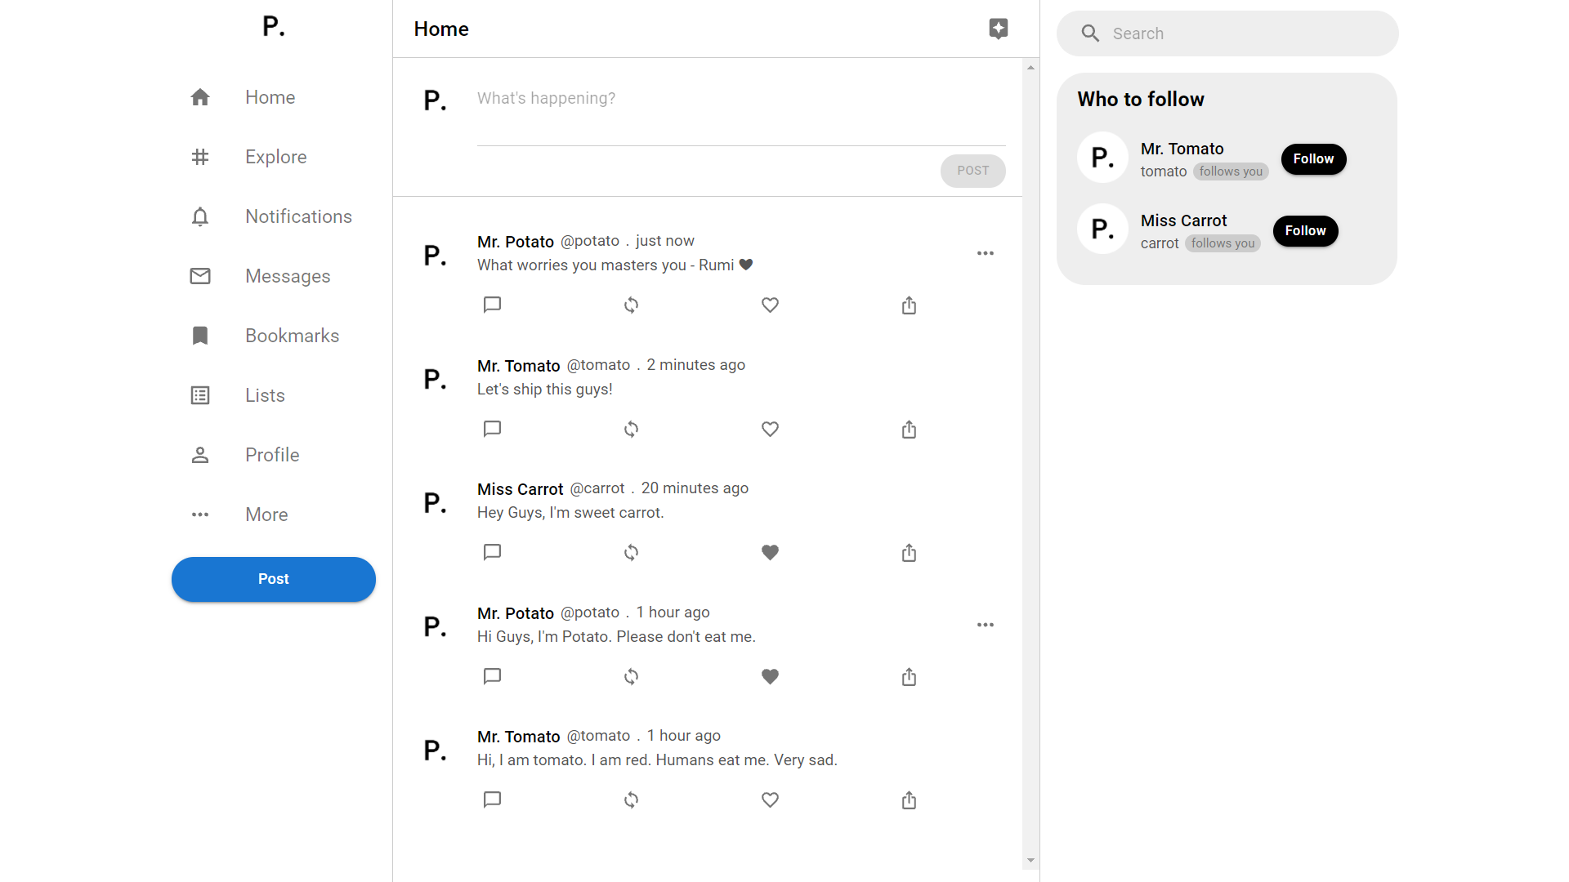1569x882 pixels.
Task: Open three-dot menu on 'Please don't eat me' post
Action: coord(986,625)
